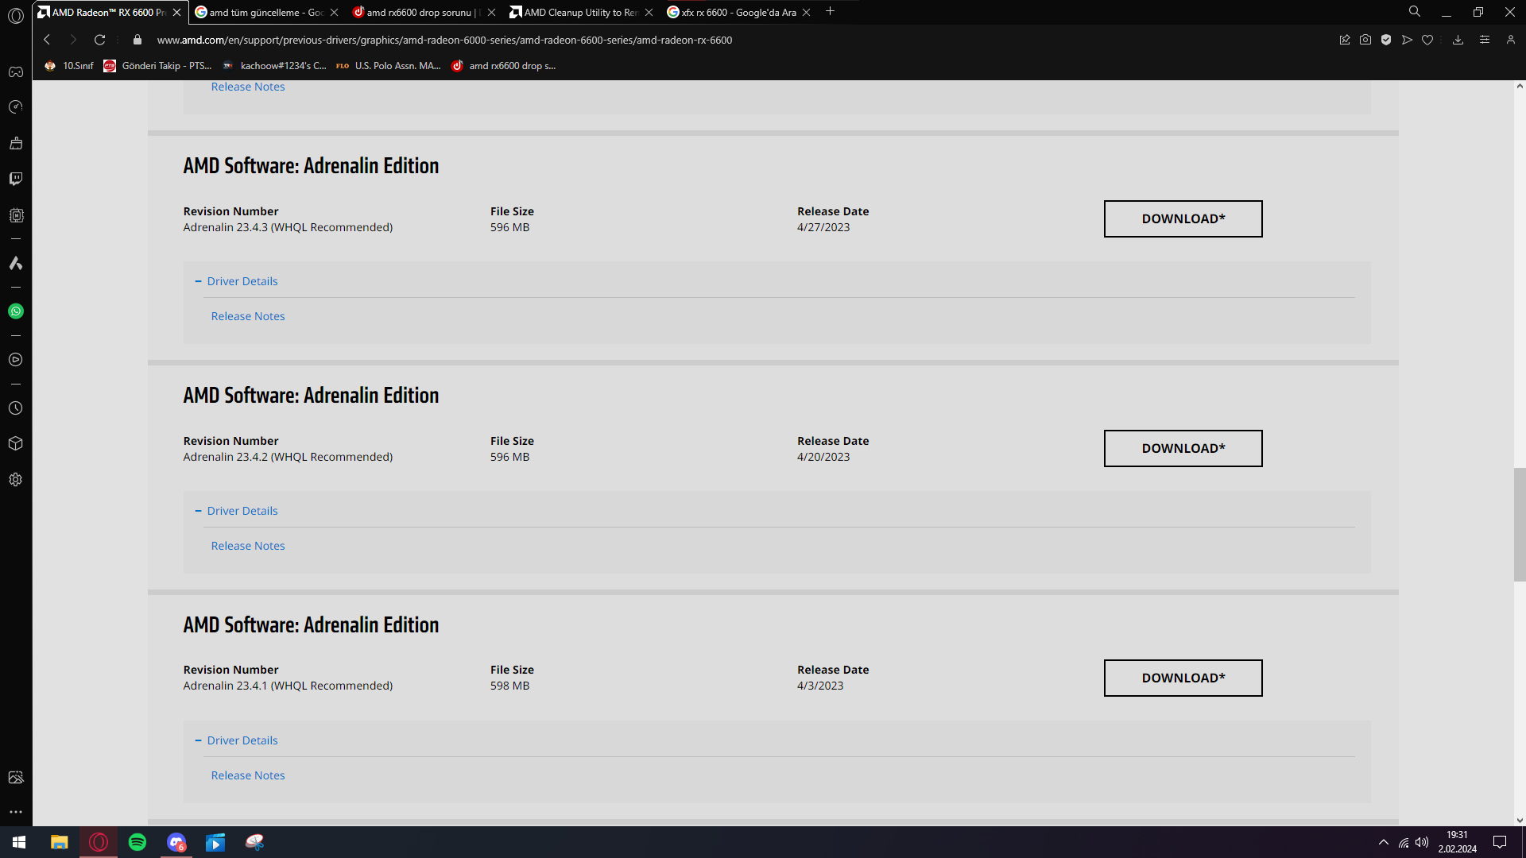
Task: Collapse Driver Details for Adrenalin 23.4.1
Action: coord(242,740)
